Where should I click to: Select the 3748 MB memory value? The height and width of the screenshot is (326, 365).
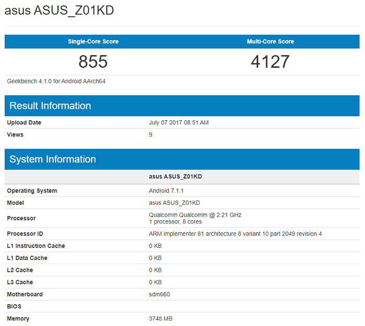[x=161, y=319]
